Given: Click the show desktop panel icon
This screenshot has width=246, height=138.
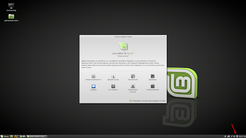Looking at the screenshot, I should [11, 136].
